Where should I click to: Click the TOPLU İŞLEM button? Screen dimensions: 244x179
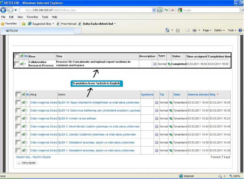tap(27, 163)
